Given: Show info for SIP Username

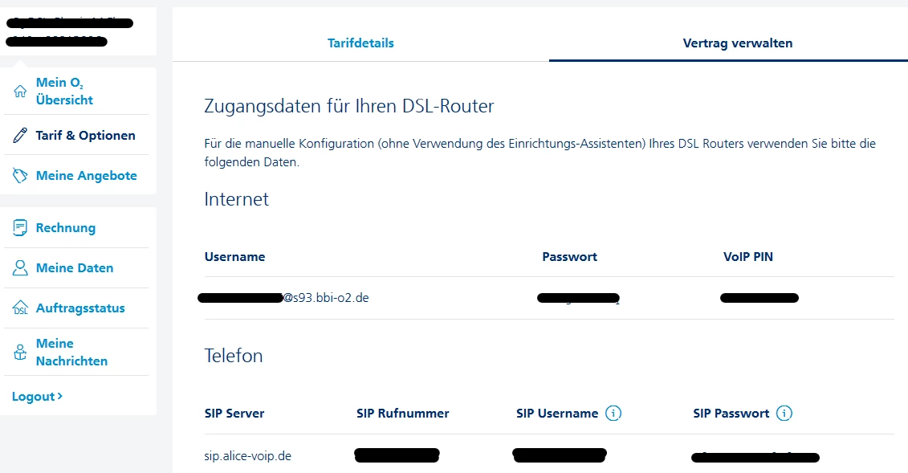Looking at the screenshot, I should [613, 414].
